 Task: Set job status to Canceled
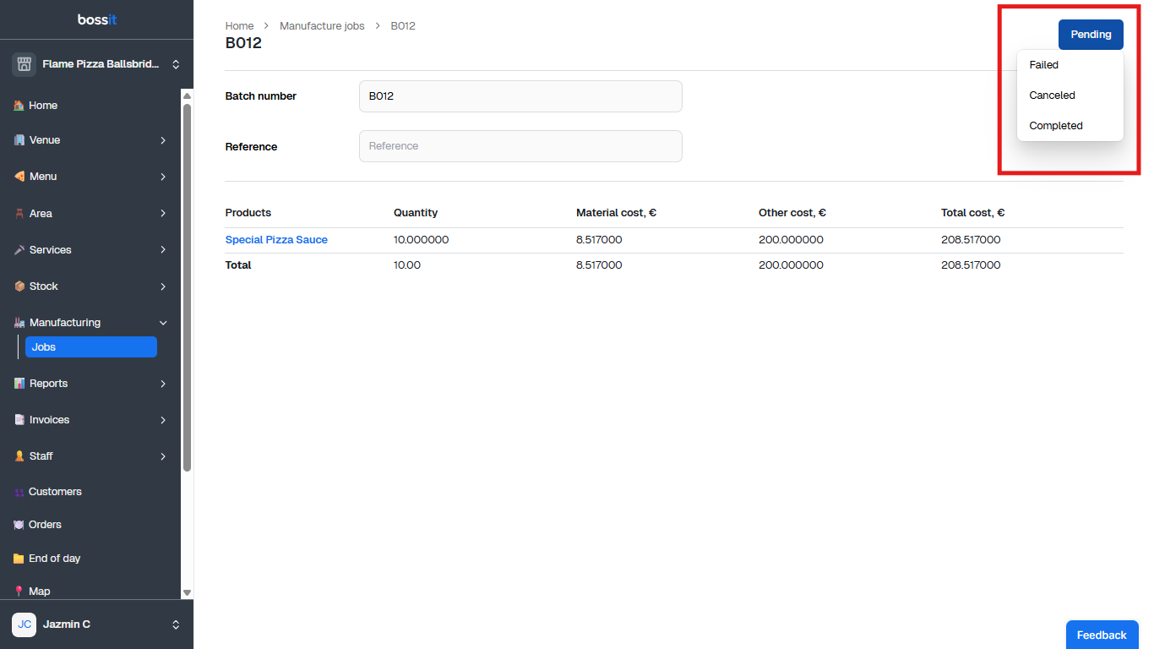click(x=1052, y=95)
